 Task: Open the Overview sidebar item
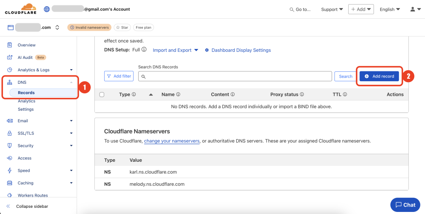click(x=27, y=45)
